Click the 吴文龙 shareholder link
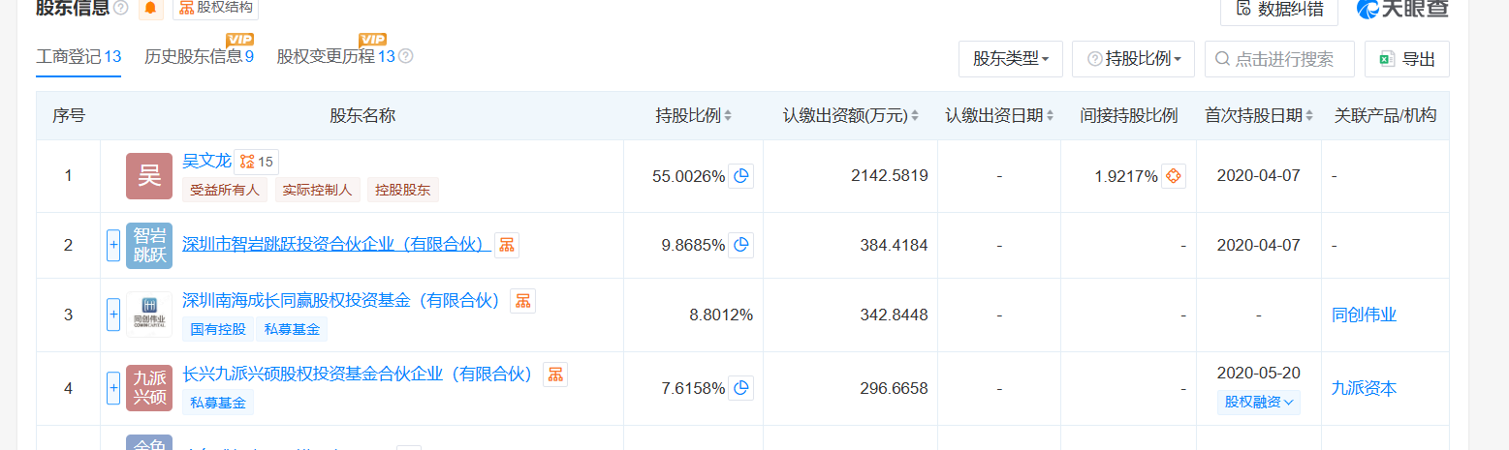 pos(206,162)
